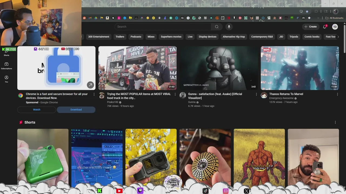Open Peaks100 channel avatar
The image size is (346, 194).
click(x=102, y=95)
